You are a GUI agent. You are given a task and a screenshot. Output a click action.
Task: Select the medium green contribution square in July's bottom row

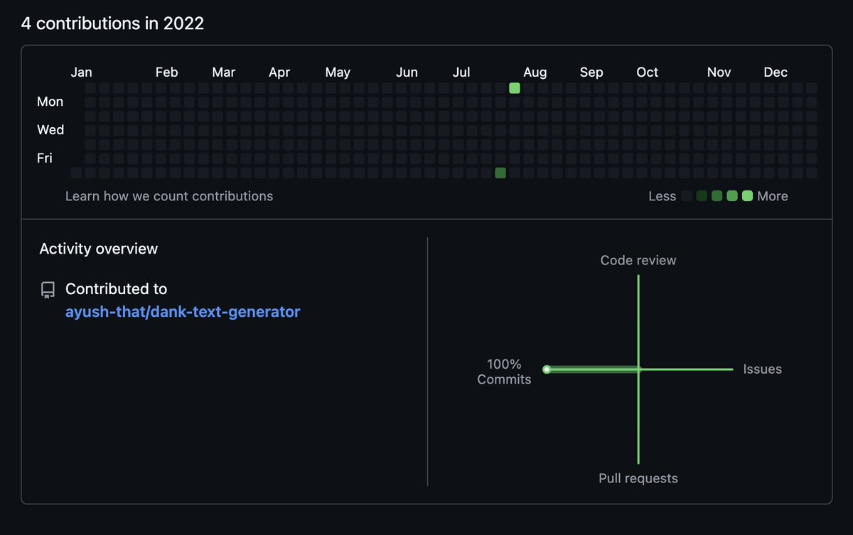click(500, 173)
